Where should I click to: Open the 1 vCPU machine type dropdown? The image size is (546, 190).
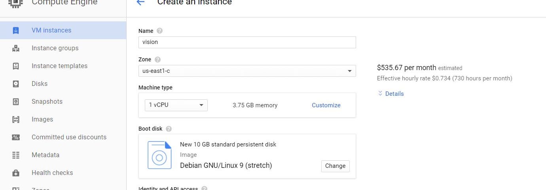click(x=176, y=105)
